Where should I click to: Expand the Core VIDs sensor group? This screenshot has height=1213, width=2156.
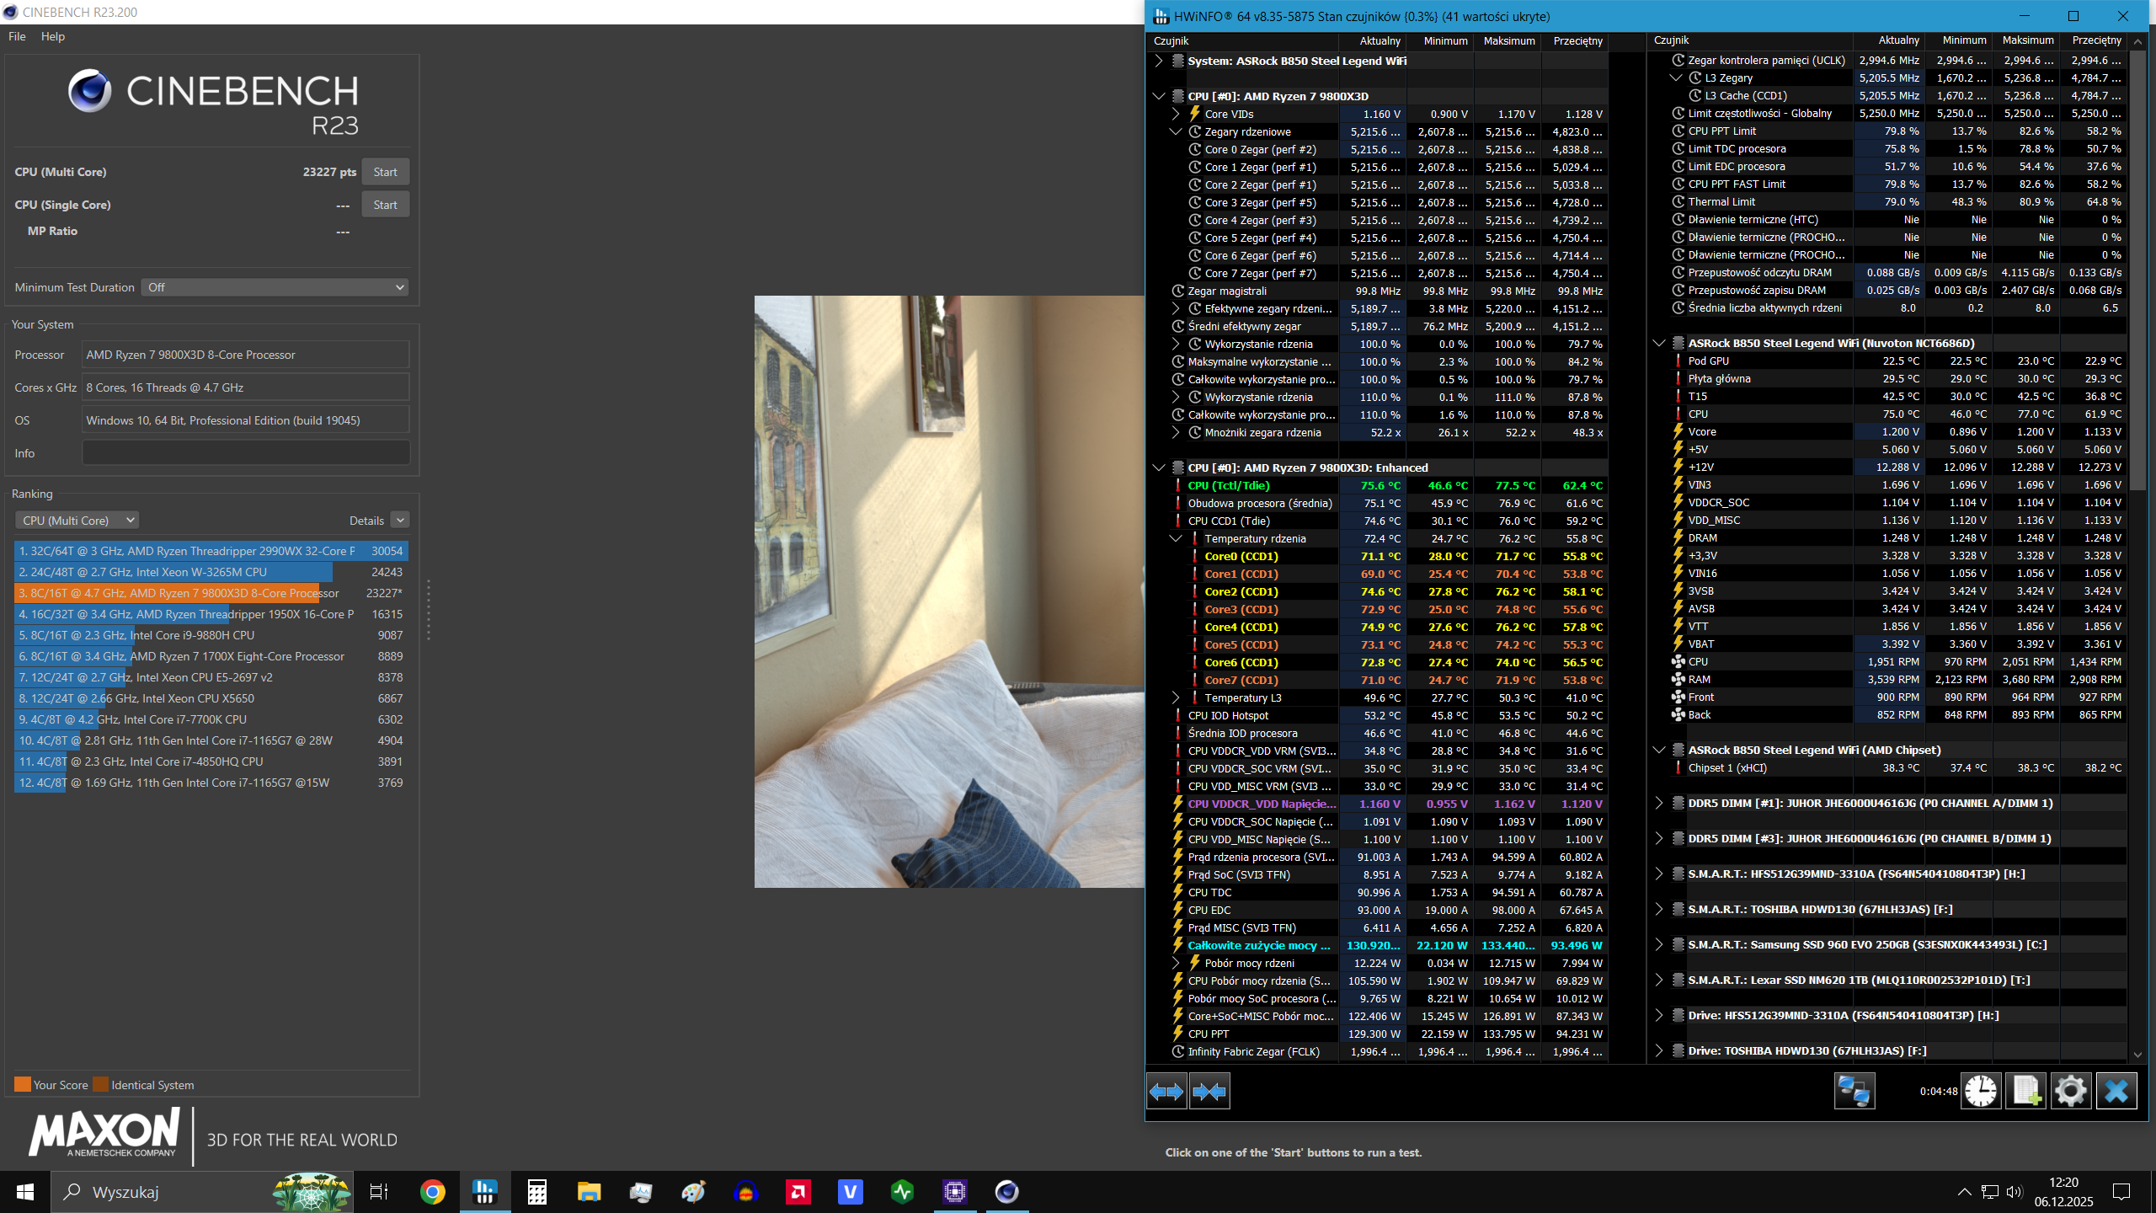click(1176, 115)
